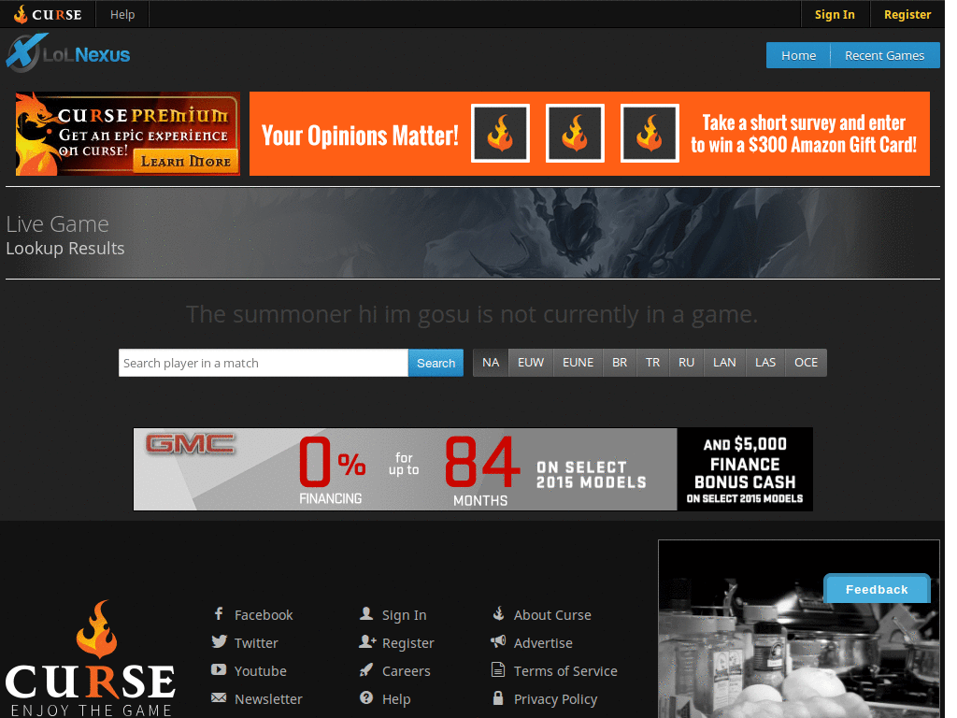Click the Careers rocket icon
This screenshot has height=718, width=957.
tap(366, 669)
